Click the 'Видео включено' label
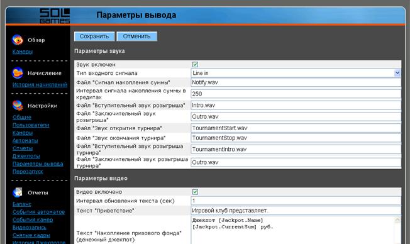The width and height of the screenshot is (410, 244). click(99, 192)
